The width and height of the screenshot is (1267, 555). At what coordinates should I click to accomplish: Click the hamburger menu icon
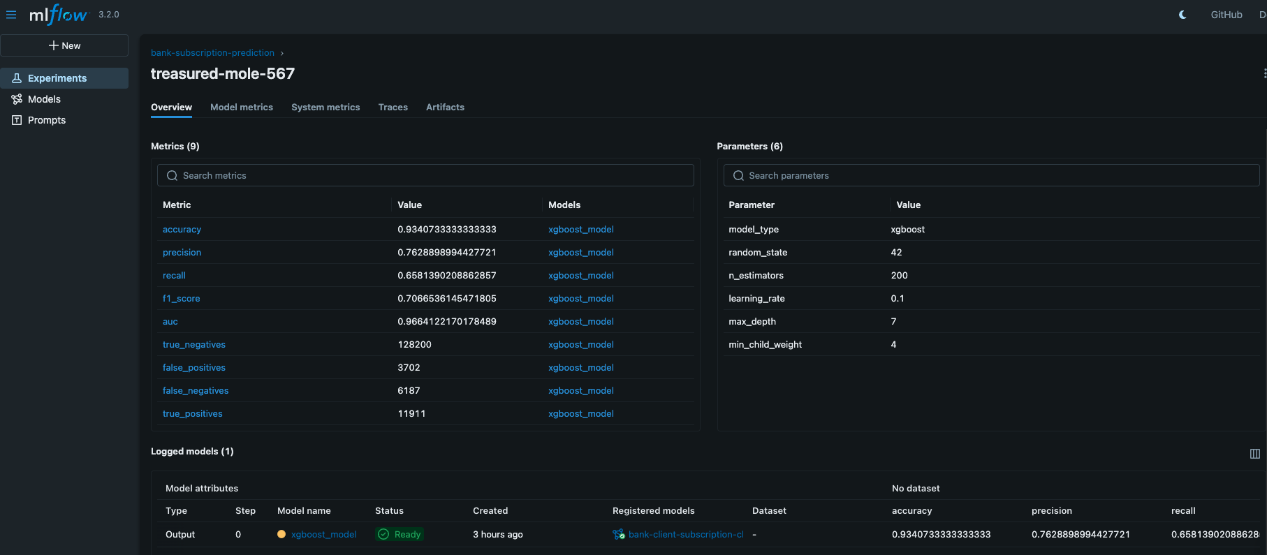tap(11, 15)
